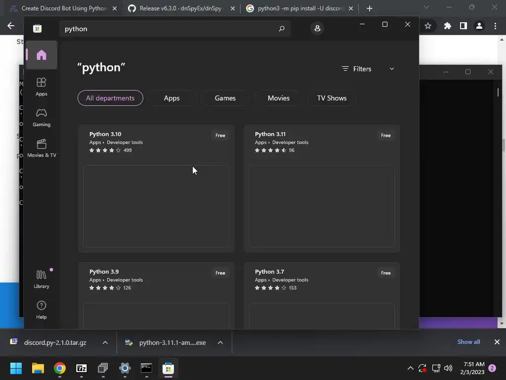Open Chrome extensions puzzle icon
Screen dimensions: 506x380
[x=447, y=26]
